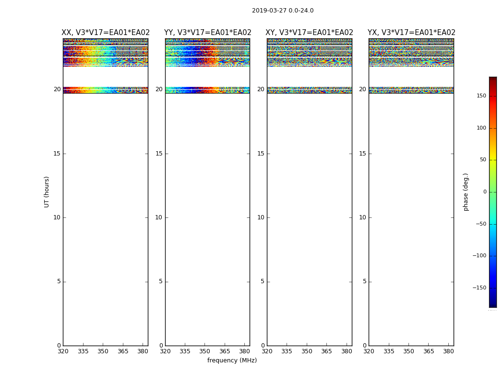Viewport: 504px width, 384px height.
Task: Click colorbar tick value 100
Action: 481,128
